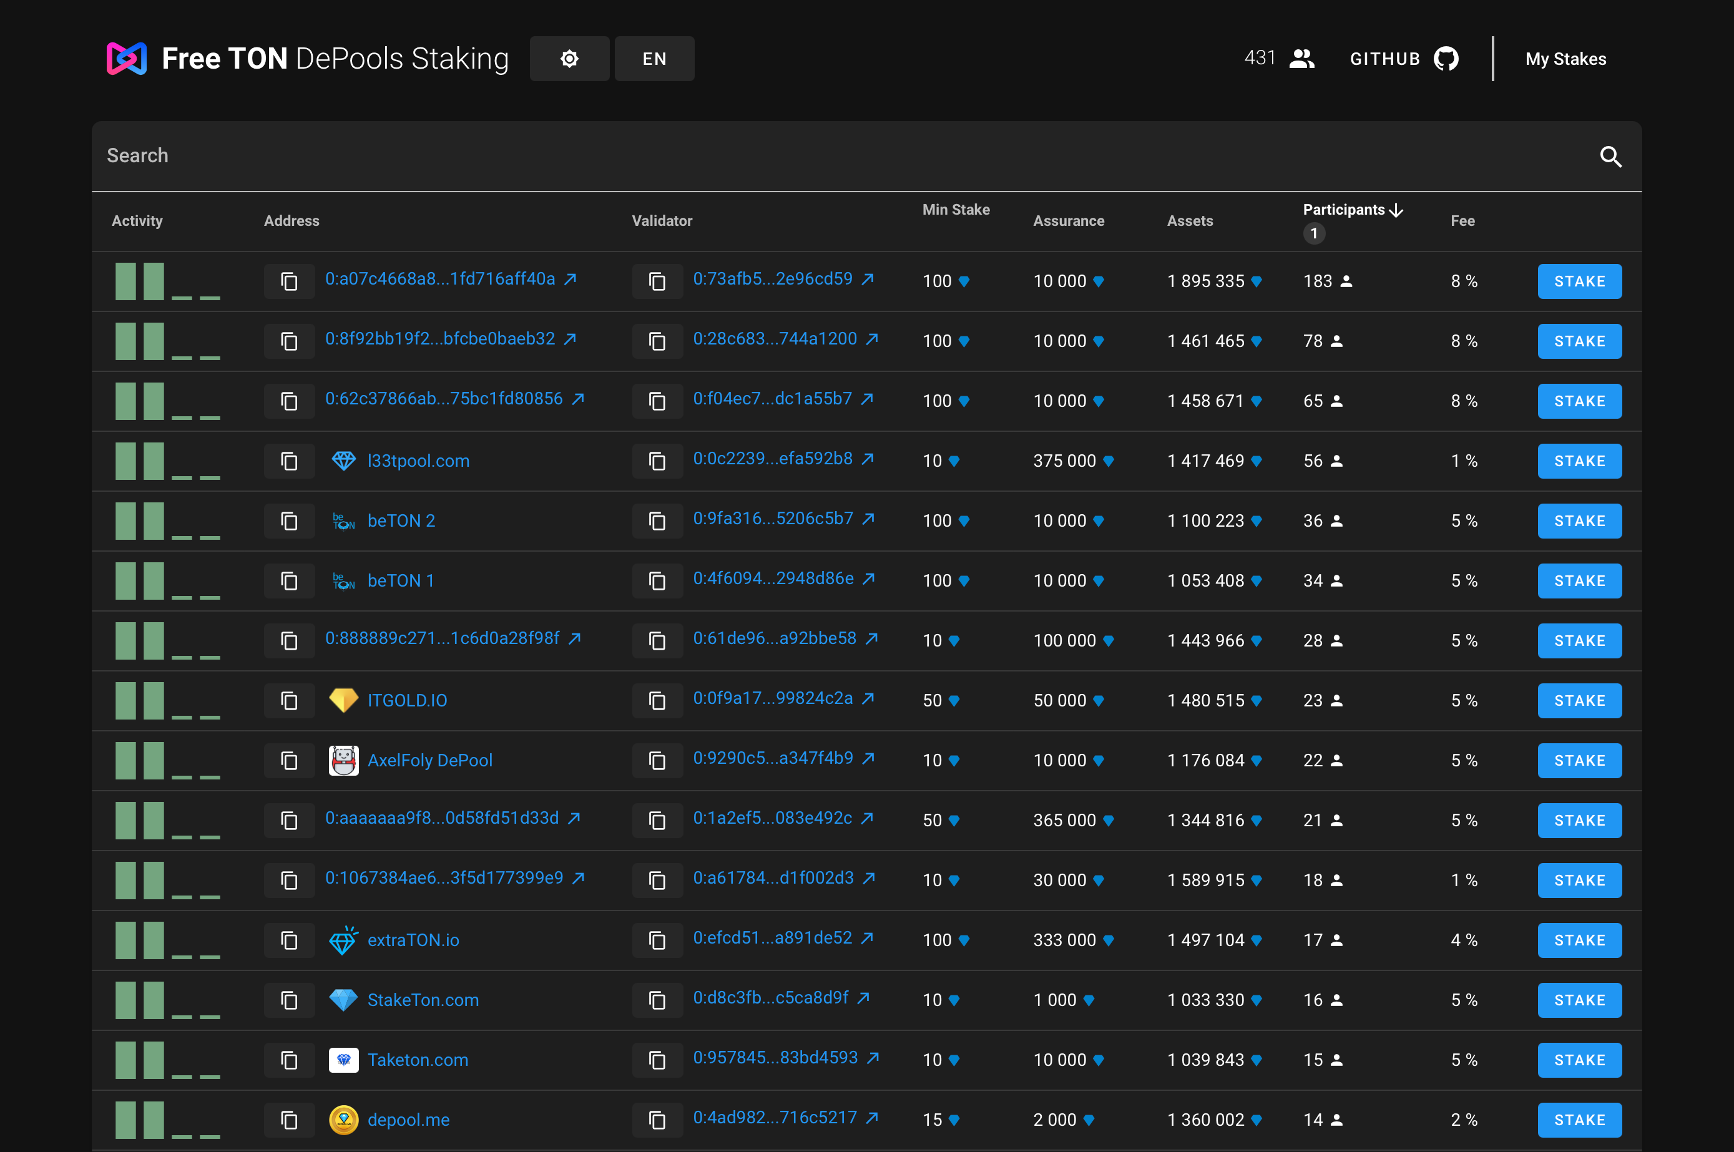Open the EN language selector
This screenshot has width=1734, height=1152.
click(x=654, y=59)
